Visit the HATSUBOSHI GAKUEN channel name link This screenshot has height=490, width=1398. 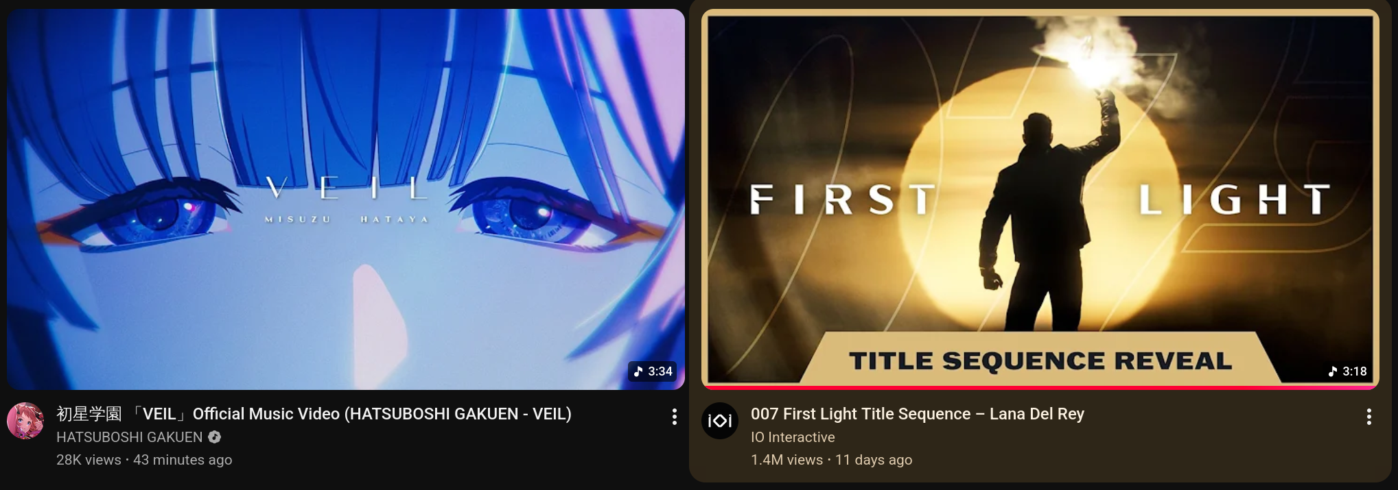(x=130, y=437)
